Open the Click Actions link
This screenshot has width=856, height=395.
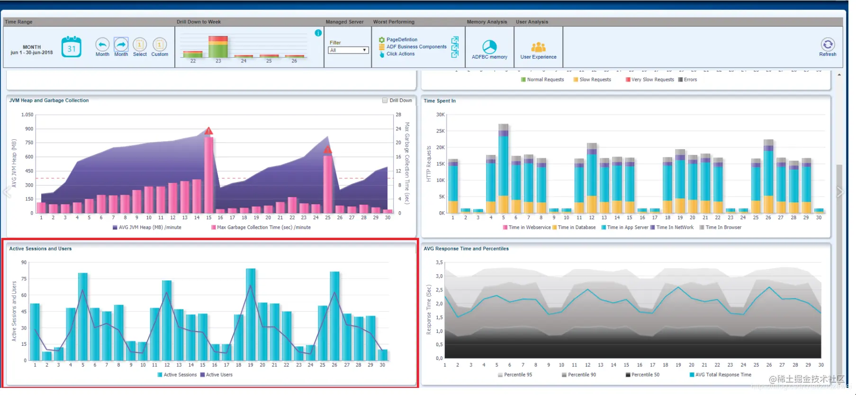[400, 54]
